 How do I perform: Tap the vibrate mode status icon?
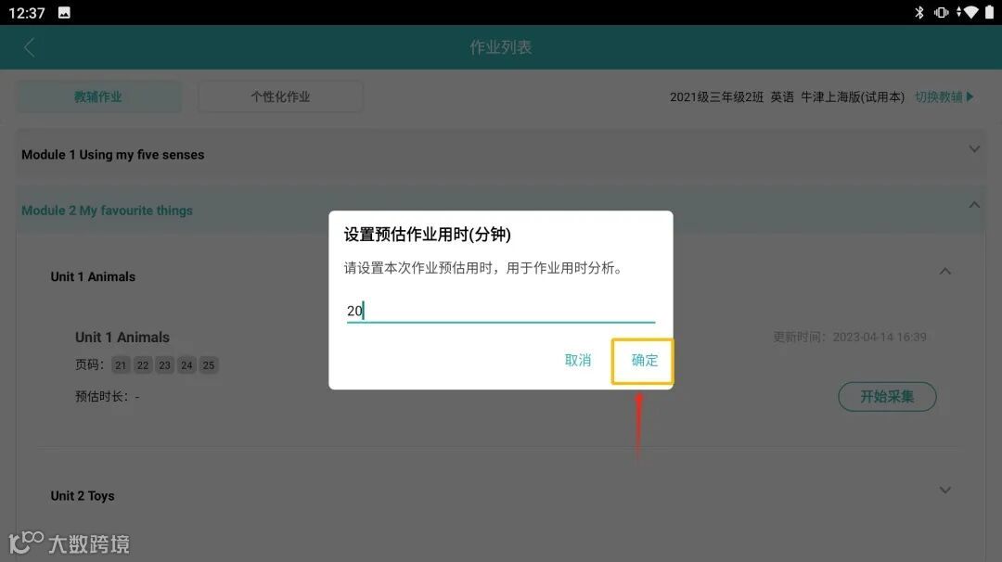[x=941, y=12]
